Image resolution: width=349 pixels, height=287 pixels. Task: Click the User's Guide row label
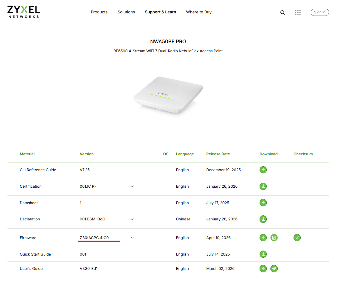(31, 269)
